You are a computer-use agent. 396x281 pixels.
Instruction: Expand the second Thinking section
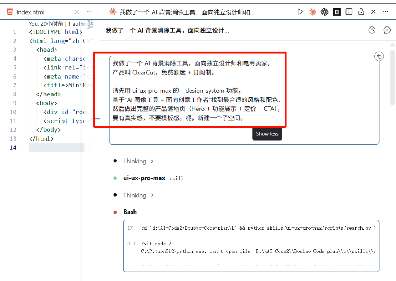138,195
